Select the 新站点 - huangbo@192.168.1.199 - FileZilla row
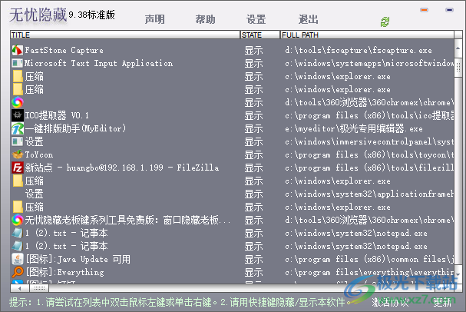 pos(232,168)
